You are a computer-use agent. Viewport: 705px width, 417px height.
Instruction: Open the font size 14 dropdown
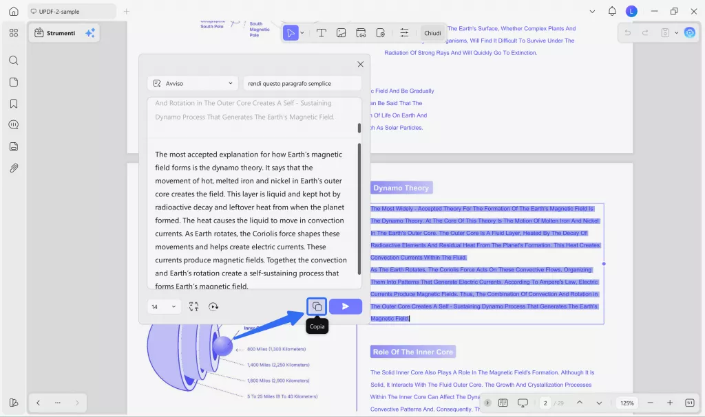coord(164,306)
